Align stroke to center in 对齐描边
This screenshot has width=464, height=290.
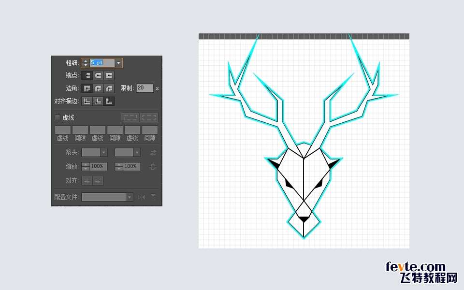click(87, 101)
